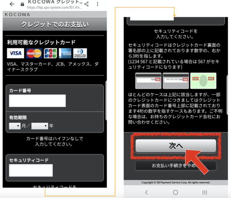Screen dimensions: 231x198
Task: Tap Android home navigation icon
Action: click(176, 192)
